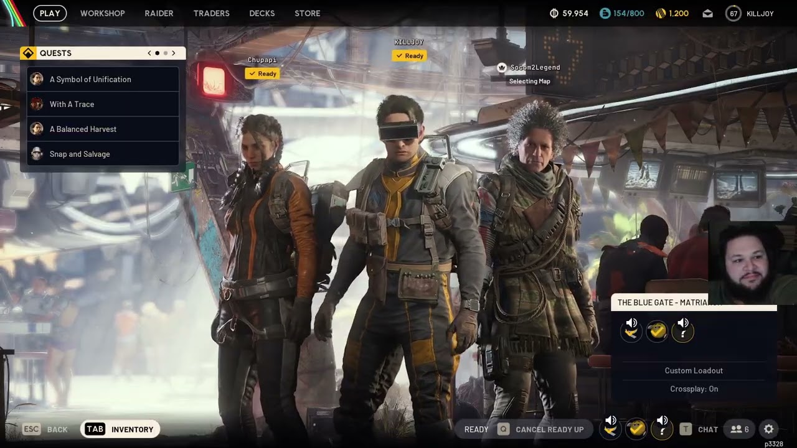Open the TRADERS tab
Image resolution: width=797 pixels, height=448 pixels.
211,13
